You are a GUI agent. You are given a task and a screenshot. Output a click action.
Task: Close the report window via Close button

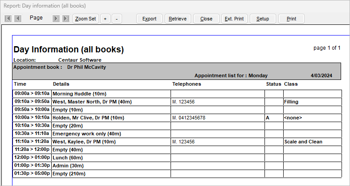click(x=206, y=19)
